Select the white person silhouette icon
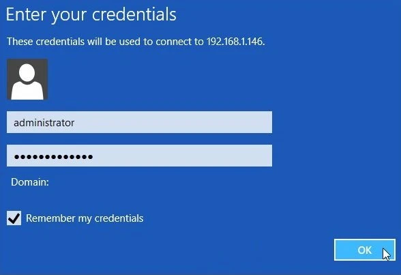This screenshot has width=401, height=275. point(27,82)
